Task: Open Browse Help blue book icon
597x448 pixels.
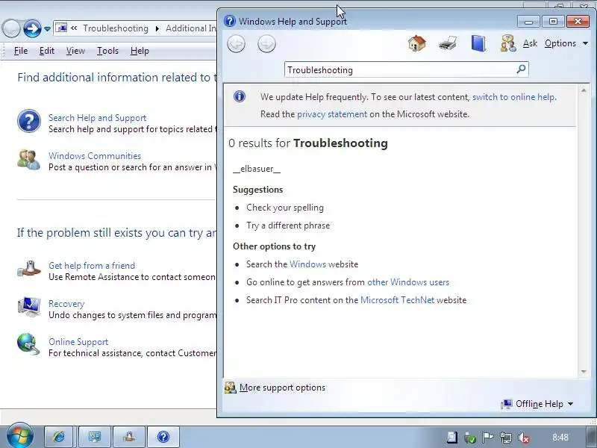Action: coord(478,43)
